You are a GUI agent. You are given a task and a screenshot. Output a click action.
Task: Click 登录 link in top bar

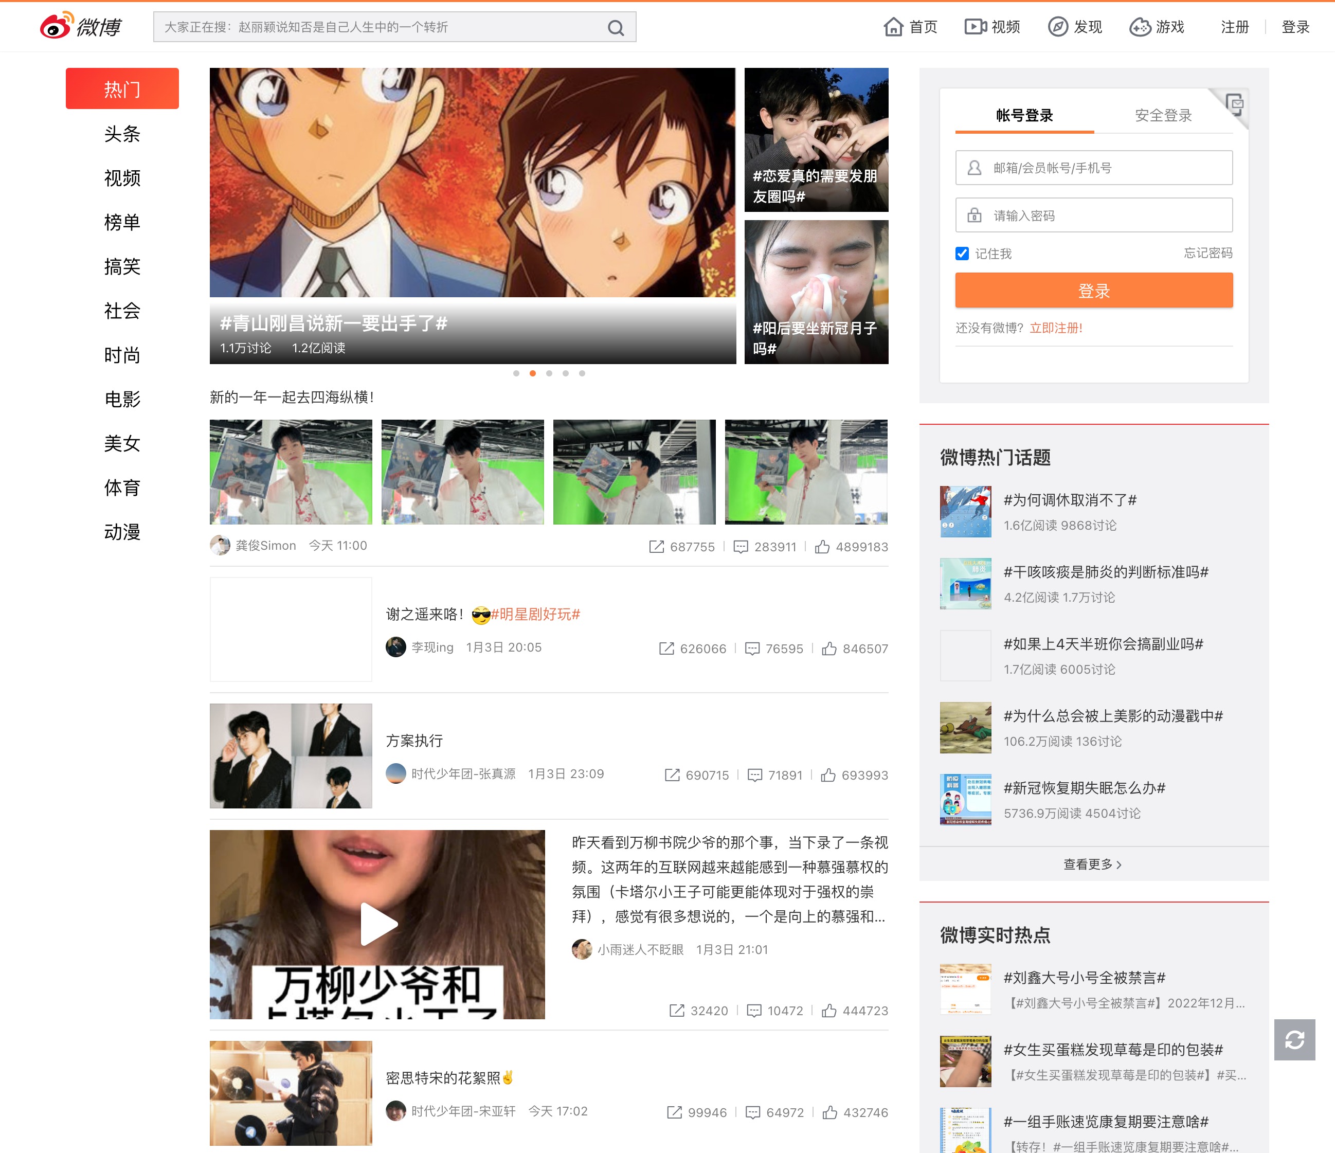click(1295, 27)
